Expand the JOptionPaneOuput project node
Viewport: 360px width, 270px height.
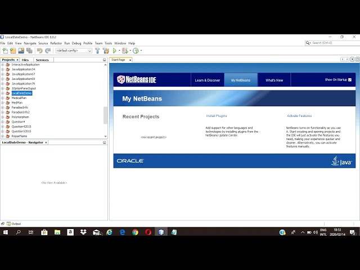point(2,88)
